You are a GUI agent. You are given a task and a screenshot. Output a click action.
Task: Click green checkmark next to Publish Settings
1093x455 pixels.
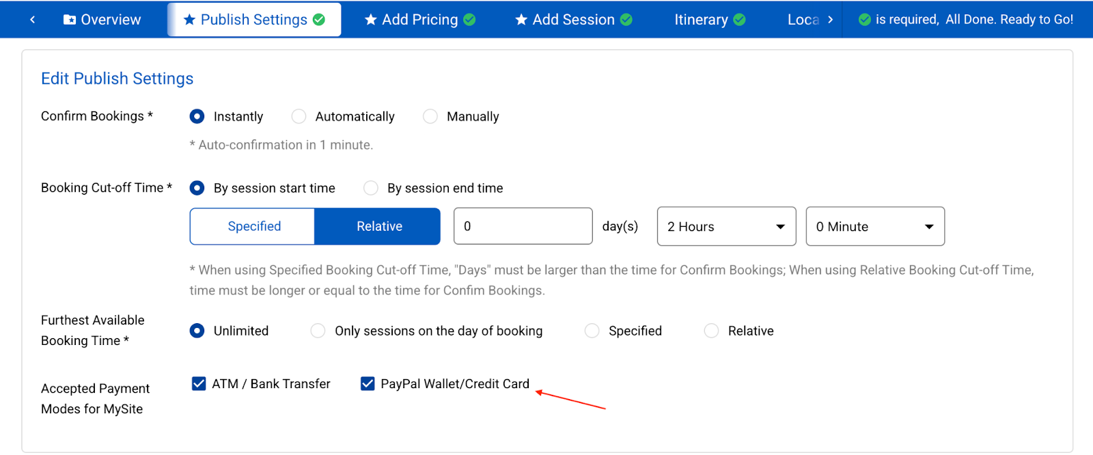[x=319, y=20]
